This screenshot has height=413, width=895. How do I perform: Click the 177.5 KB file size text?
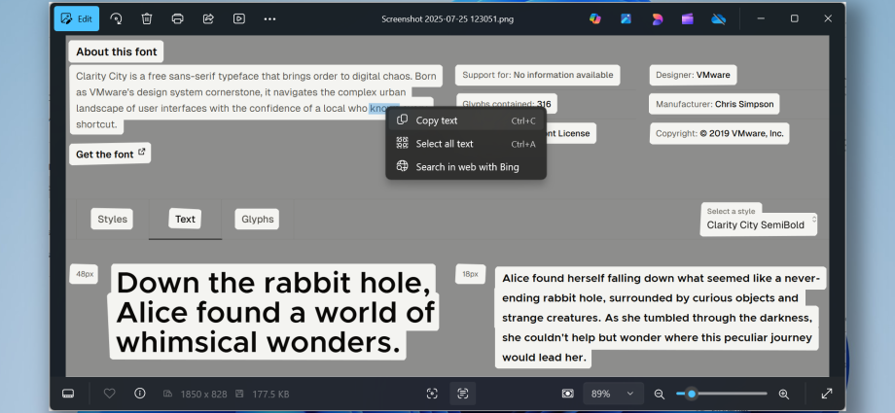point(270,395)
